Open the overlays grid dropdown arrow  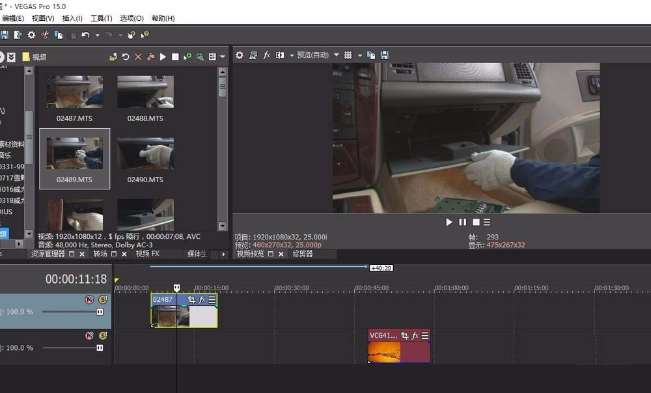(x=360, y=55)
